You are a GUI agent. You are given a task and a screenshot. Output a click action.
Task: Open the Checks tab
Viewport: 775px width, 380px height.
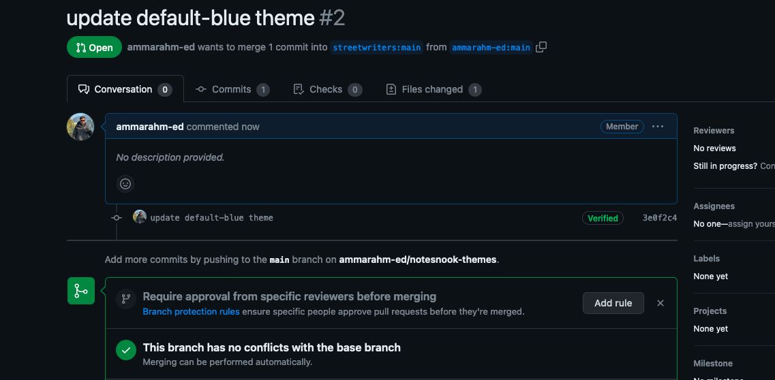(x=327, y=89)
